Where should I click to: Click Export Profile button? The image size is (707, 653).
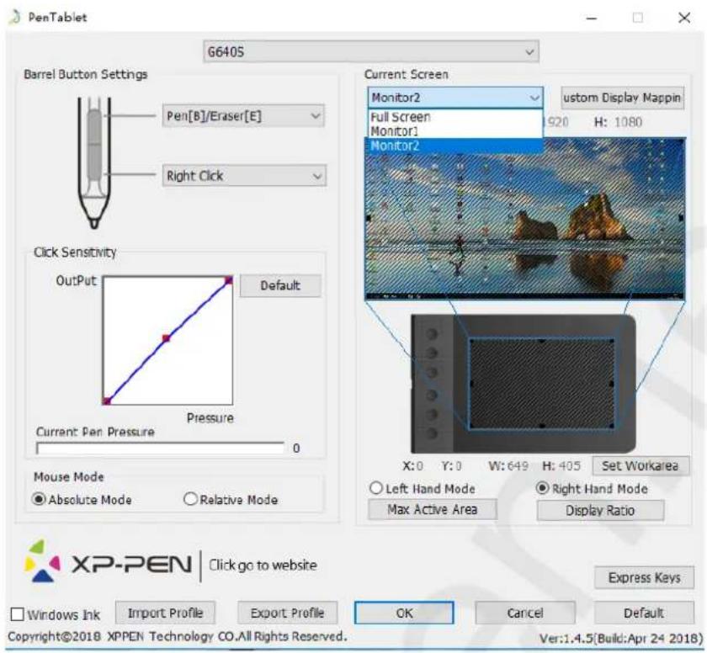coord(287,613)
